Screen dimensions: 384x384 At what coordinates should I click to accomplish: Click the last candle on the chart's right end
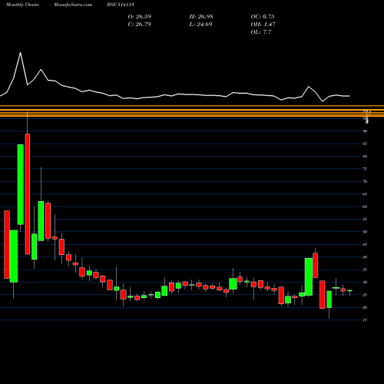pyautogui.click(x=349, y=290)
